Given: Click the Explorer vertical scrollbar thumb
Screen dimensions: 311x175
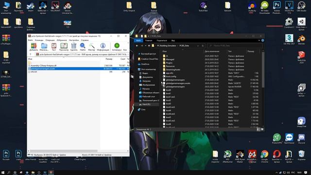Looking at the screenshot, I should click(x=263, y=70).
